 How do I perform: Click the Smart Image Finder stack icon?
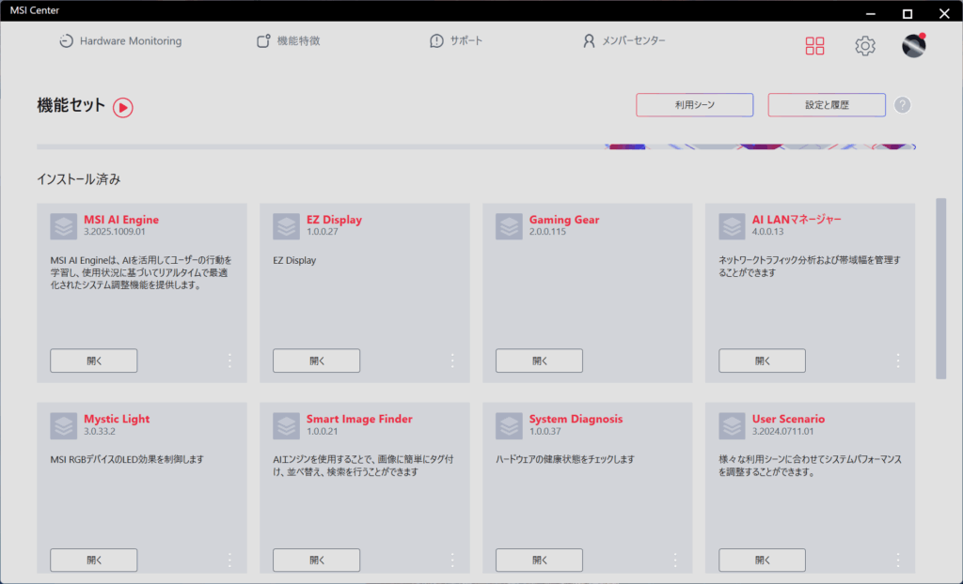click(286, 425)
